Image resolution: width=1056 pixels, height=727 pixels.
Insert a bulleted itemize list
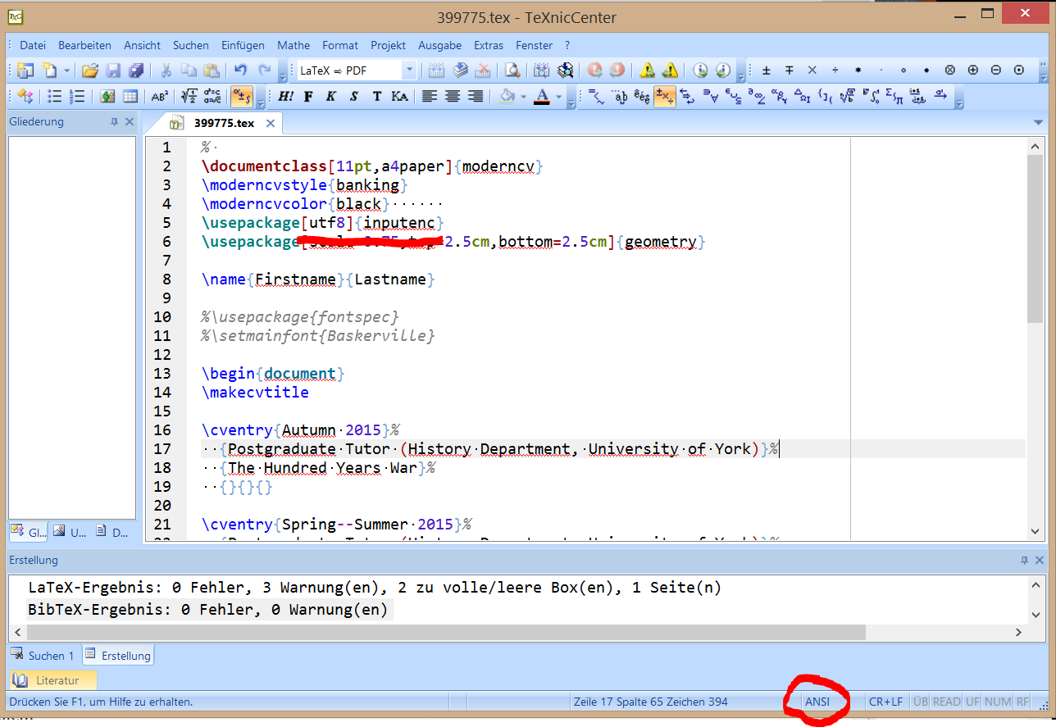coord(54,97)
